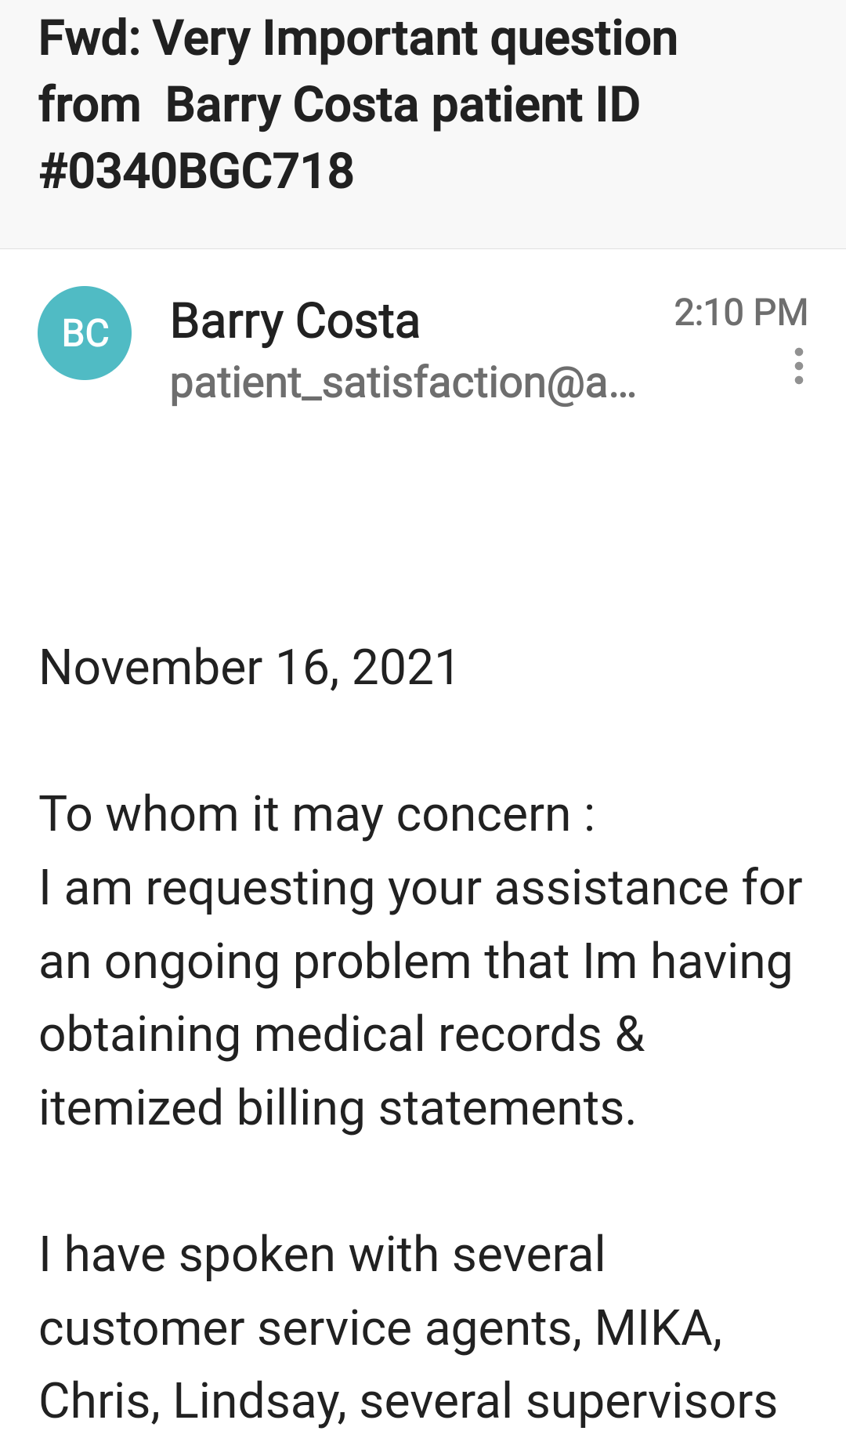Tap the ellipsis after patient_satisfaction@a
Screen dimensions: 846x1449
(621, 386)
